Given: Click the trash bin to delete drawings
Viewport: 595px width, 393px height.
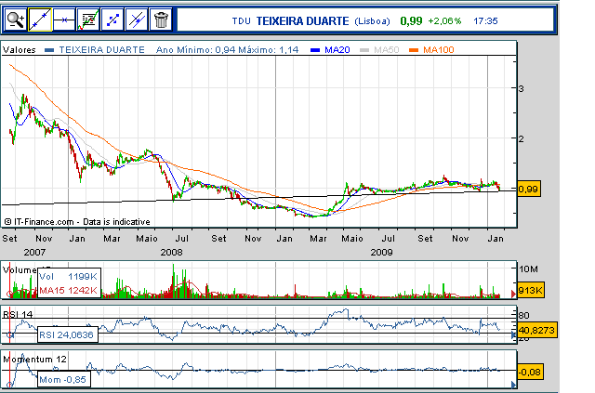Looking at the screenshot, I should pos(161,19).
